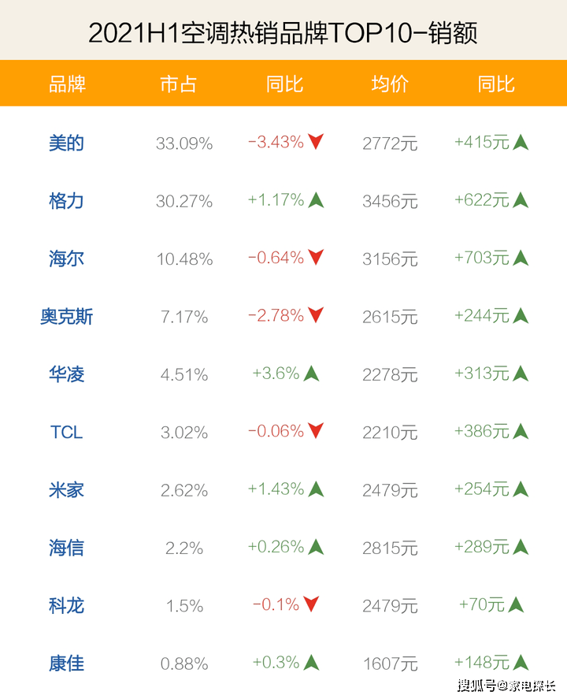
Task: Open the 奥克斯 brand name
Action: (x=66, y=317)
